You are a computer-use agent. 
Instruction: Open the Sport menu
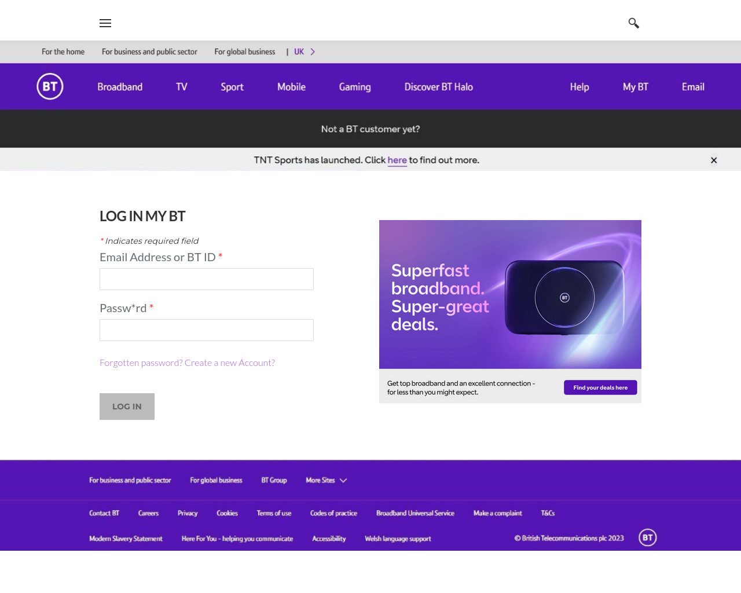(x=232, y=87)
